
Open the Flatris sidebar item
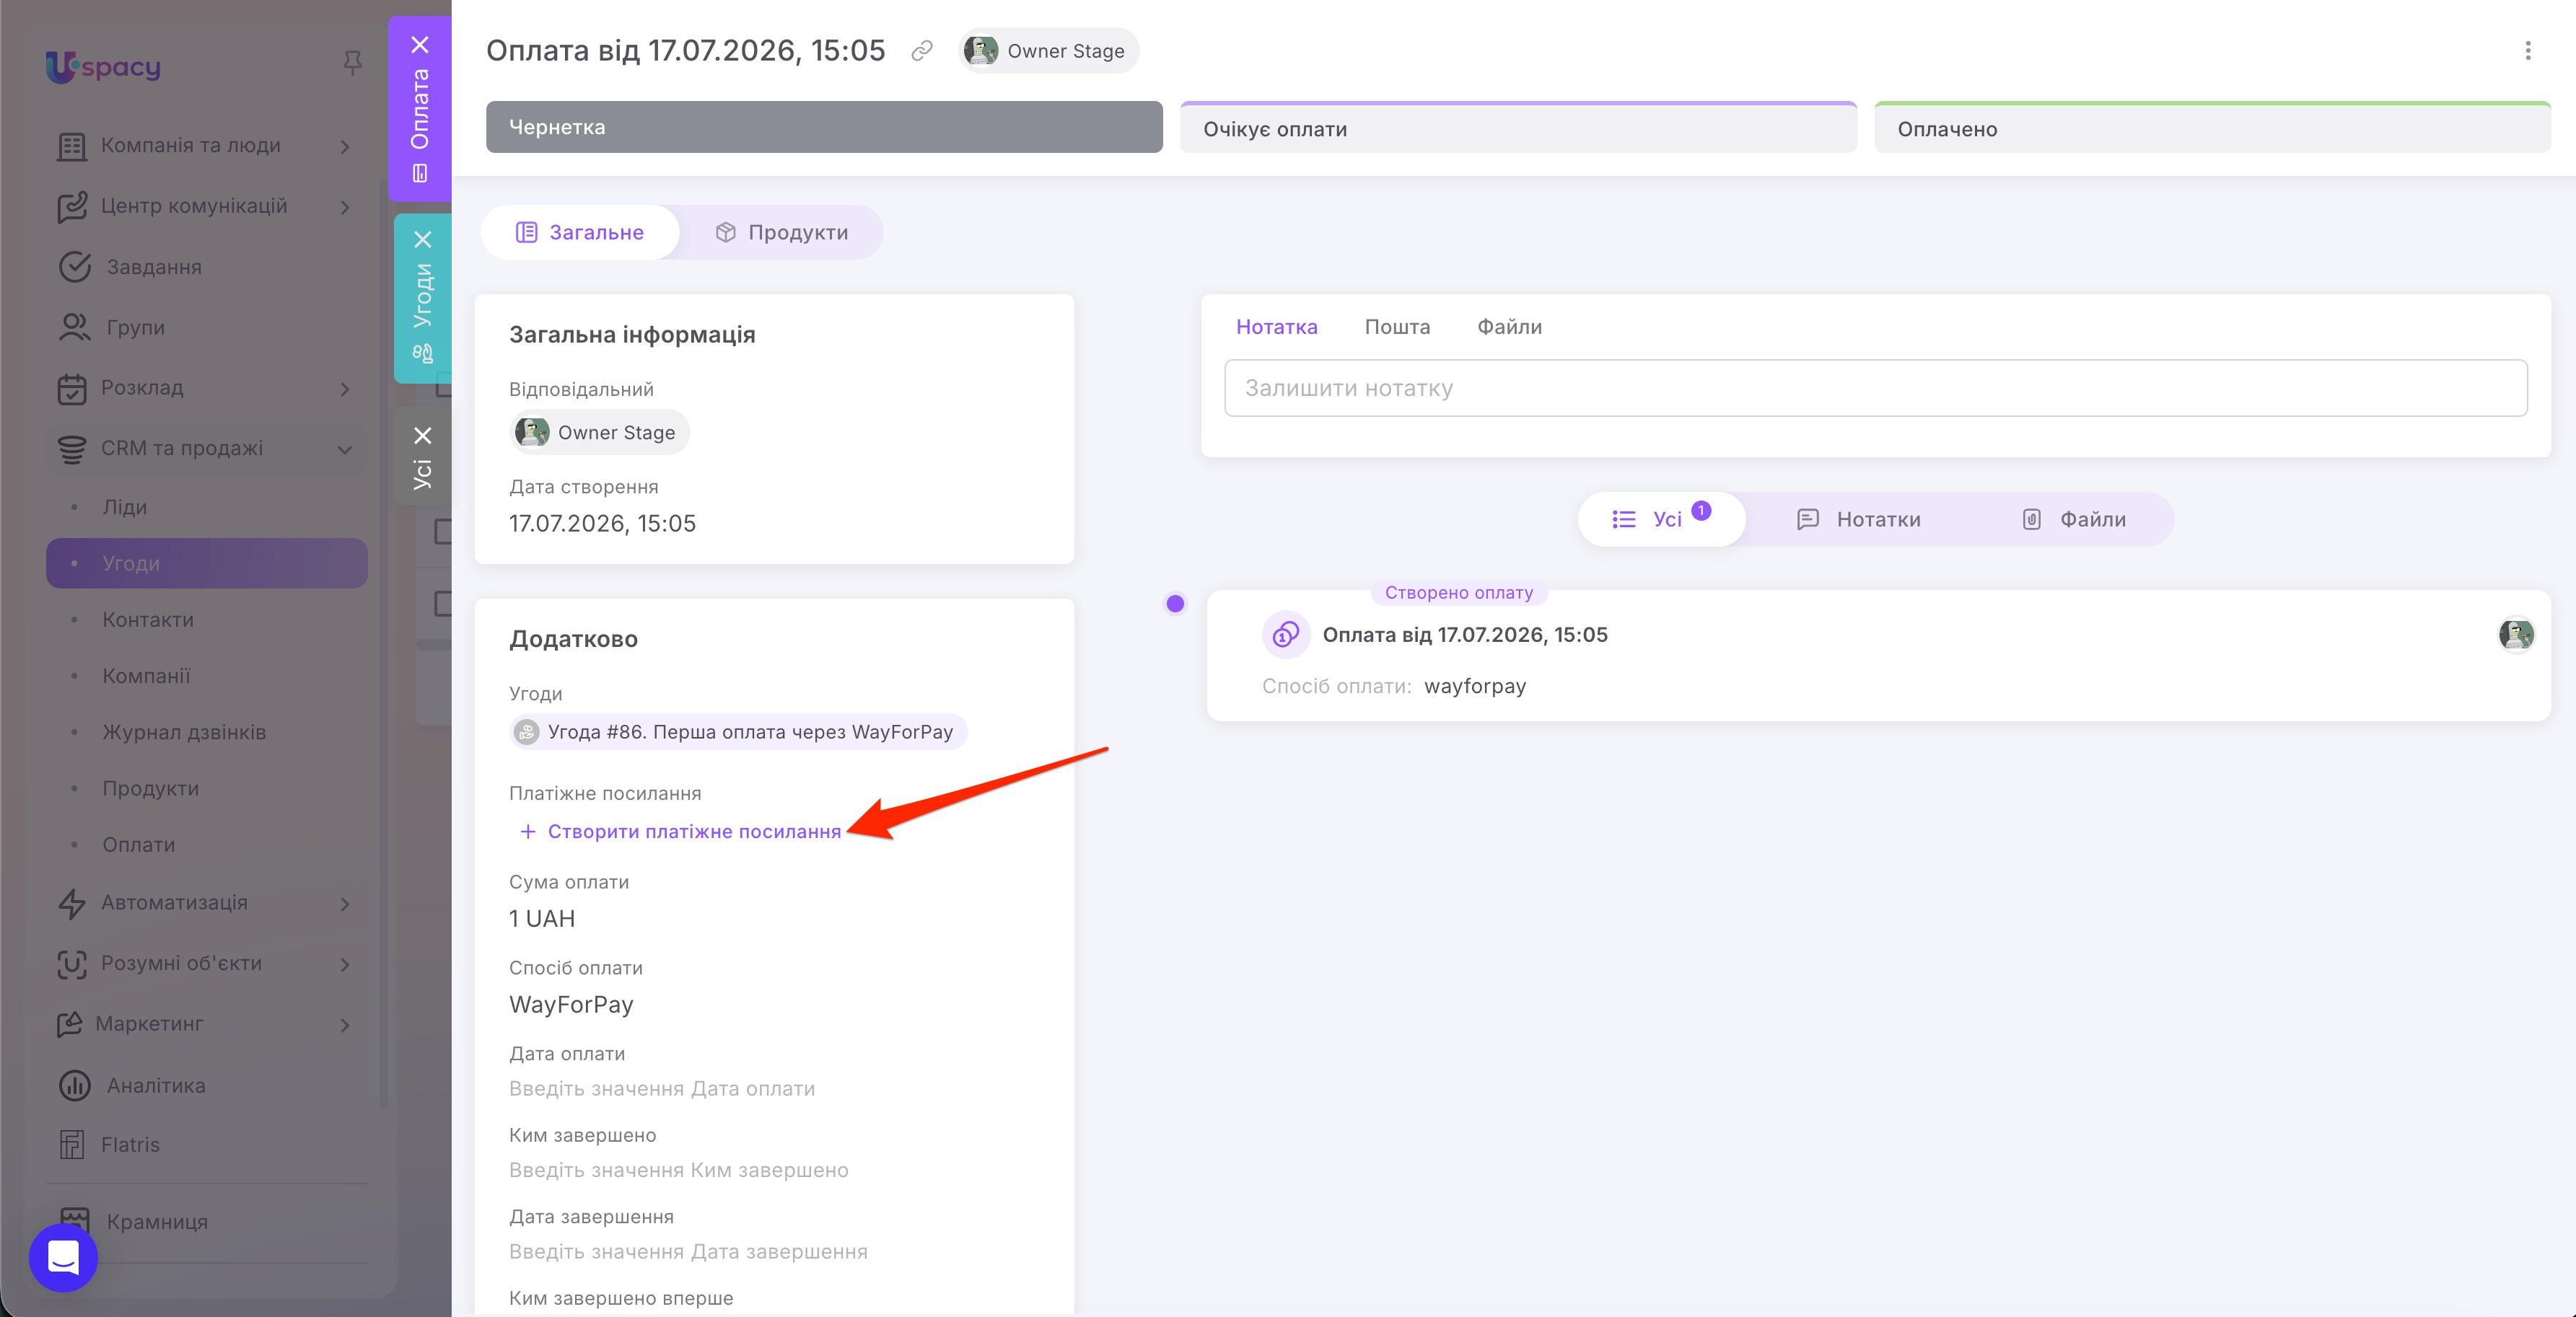tap(130, 1144)
